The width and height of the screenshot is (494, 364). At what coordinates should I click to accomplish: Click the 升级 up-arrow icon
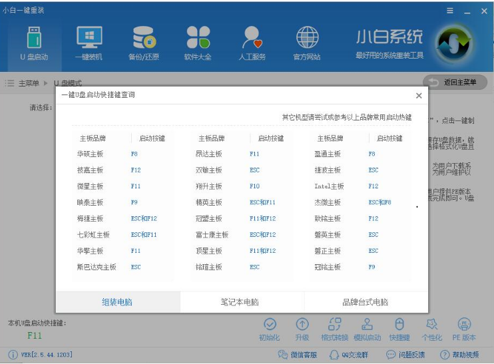[x=302, y=324]
